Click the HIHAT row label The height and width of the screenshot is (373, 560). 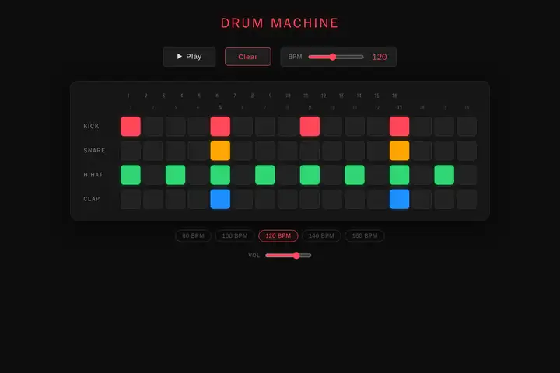pyautogui.click(x=93, y=175)
